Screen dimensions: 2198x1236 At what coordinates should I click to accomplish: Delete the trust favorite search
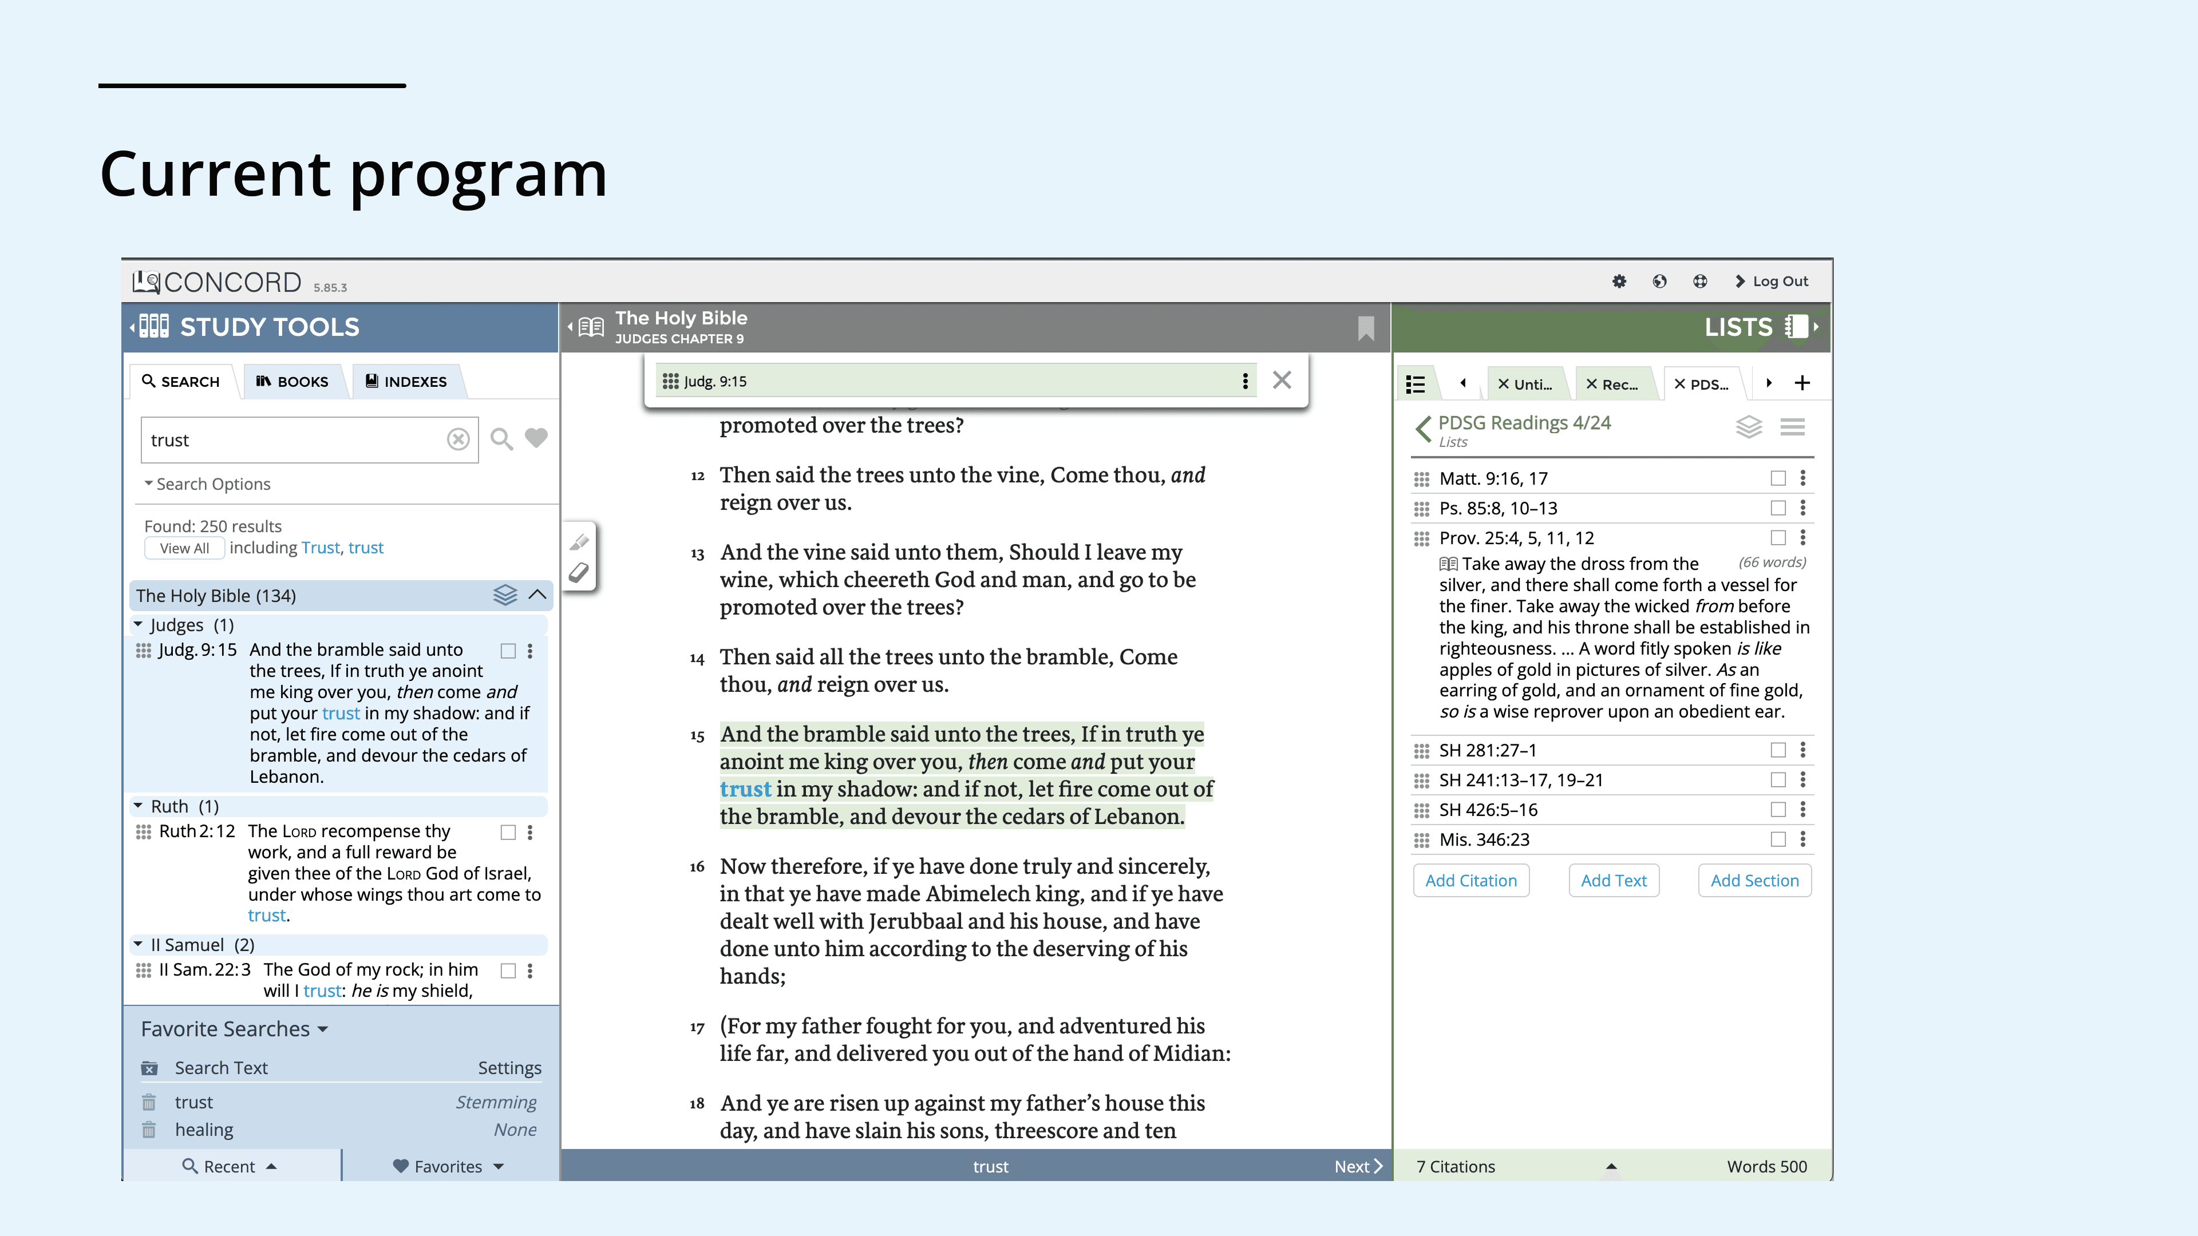coord(149,1102)
